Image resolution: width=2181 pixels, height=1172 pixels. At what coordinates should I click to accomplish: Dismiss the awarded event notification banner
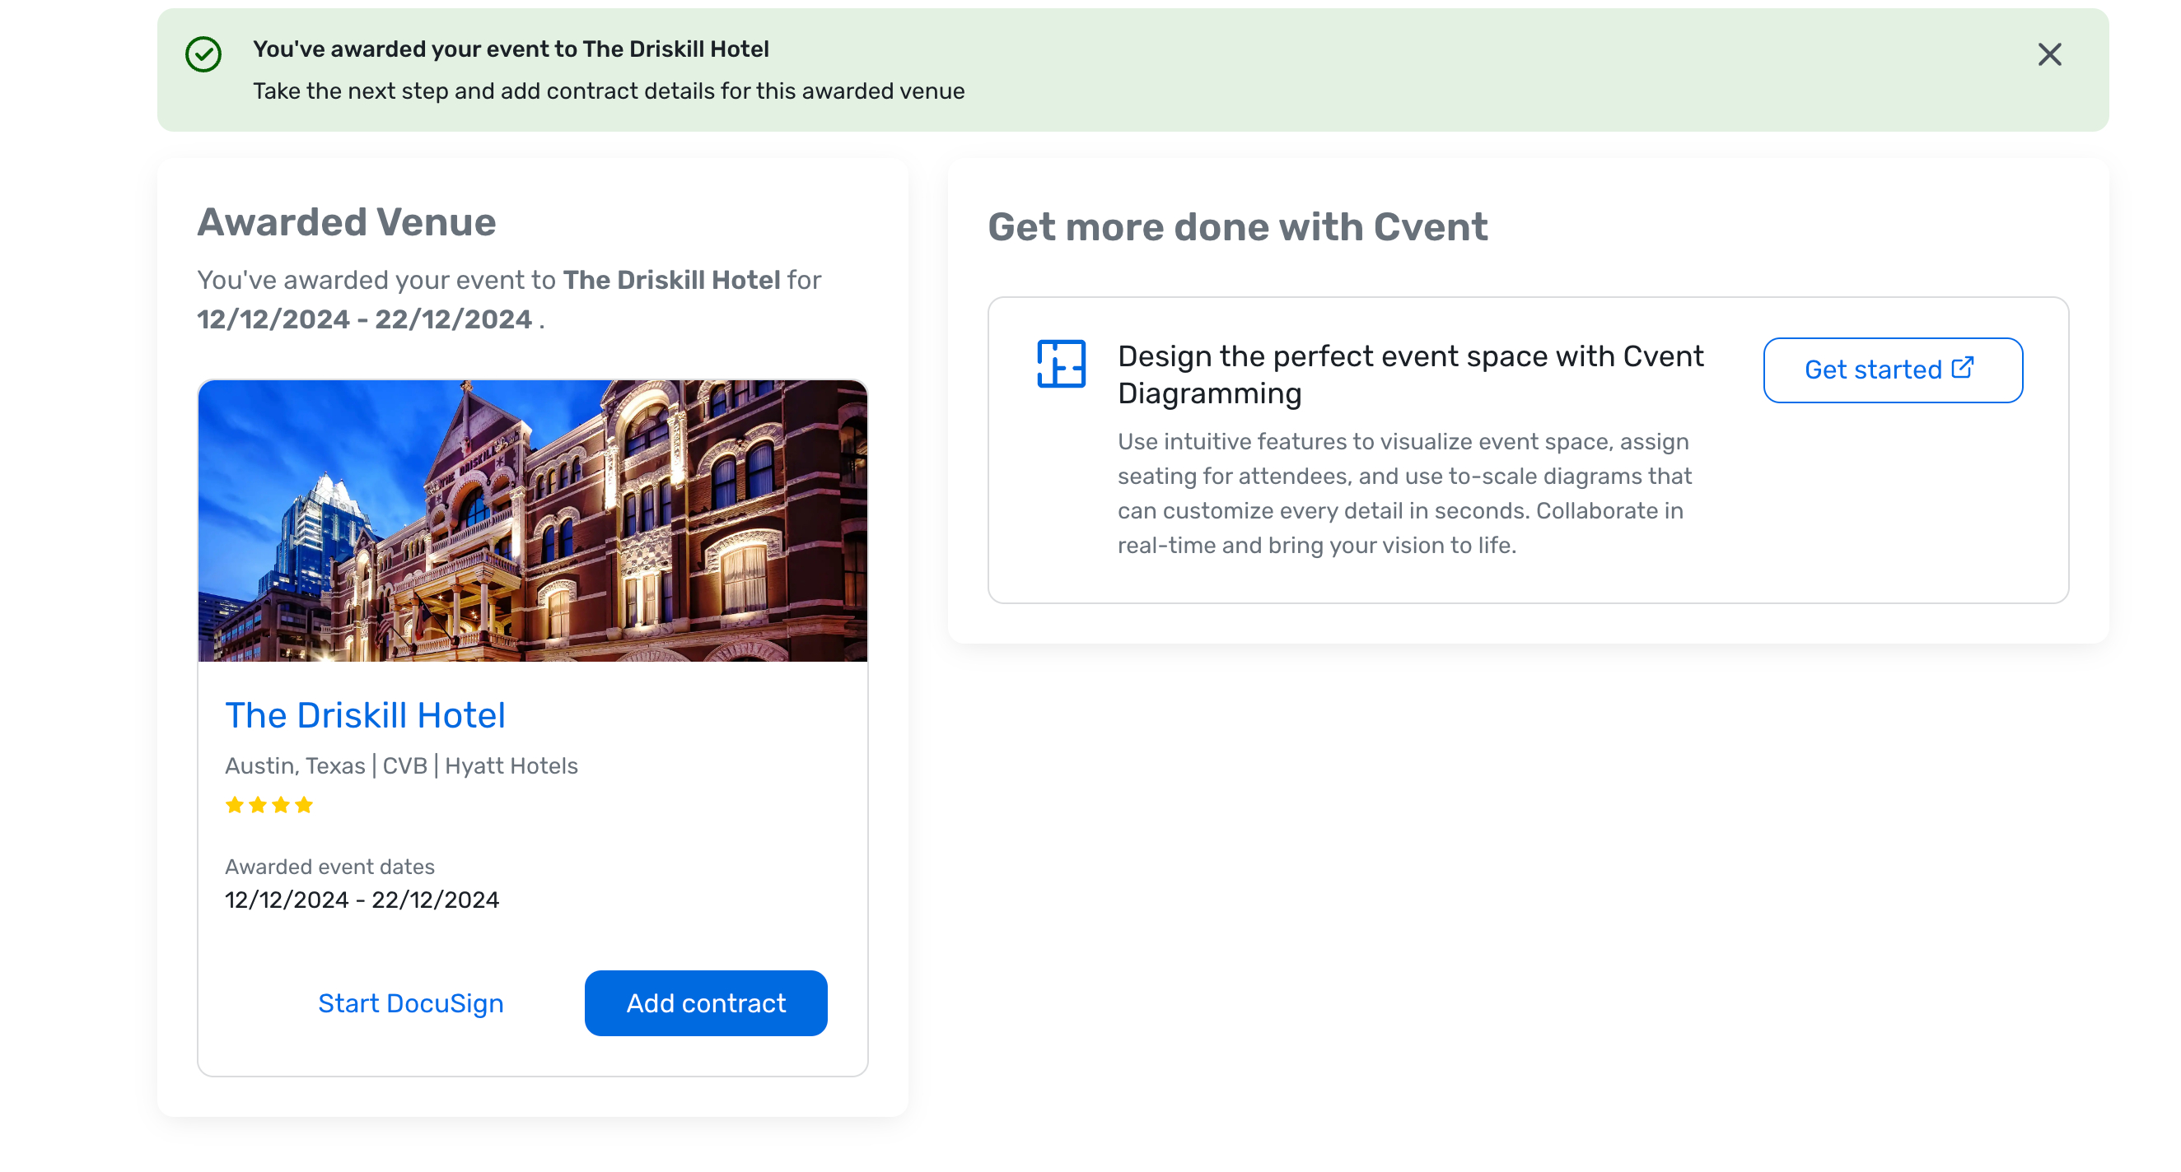click(2049, 54)
